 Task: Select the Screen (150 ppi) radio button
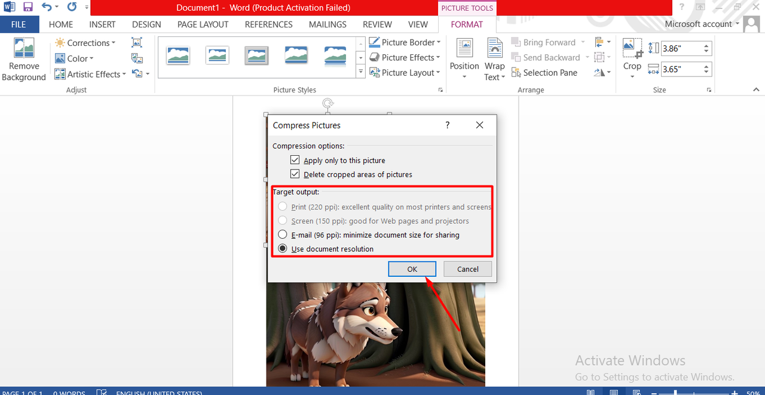283,221
